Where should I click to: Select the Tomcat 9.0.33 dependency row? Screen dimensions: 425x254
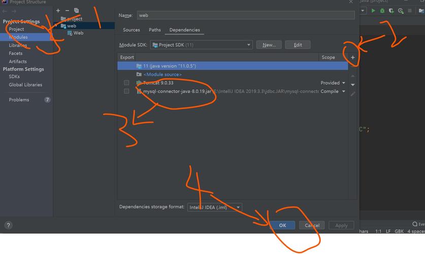[233, 83]
